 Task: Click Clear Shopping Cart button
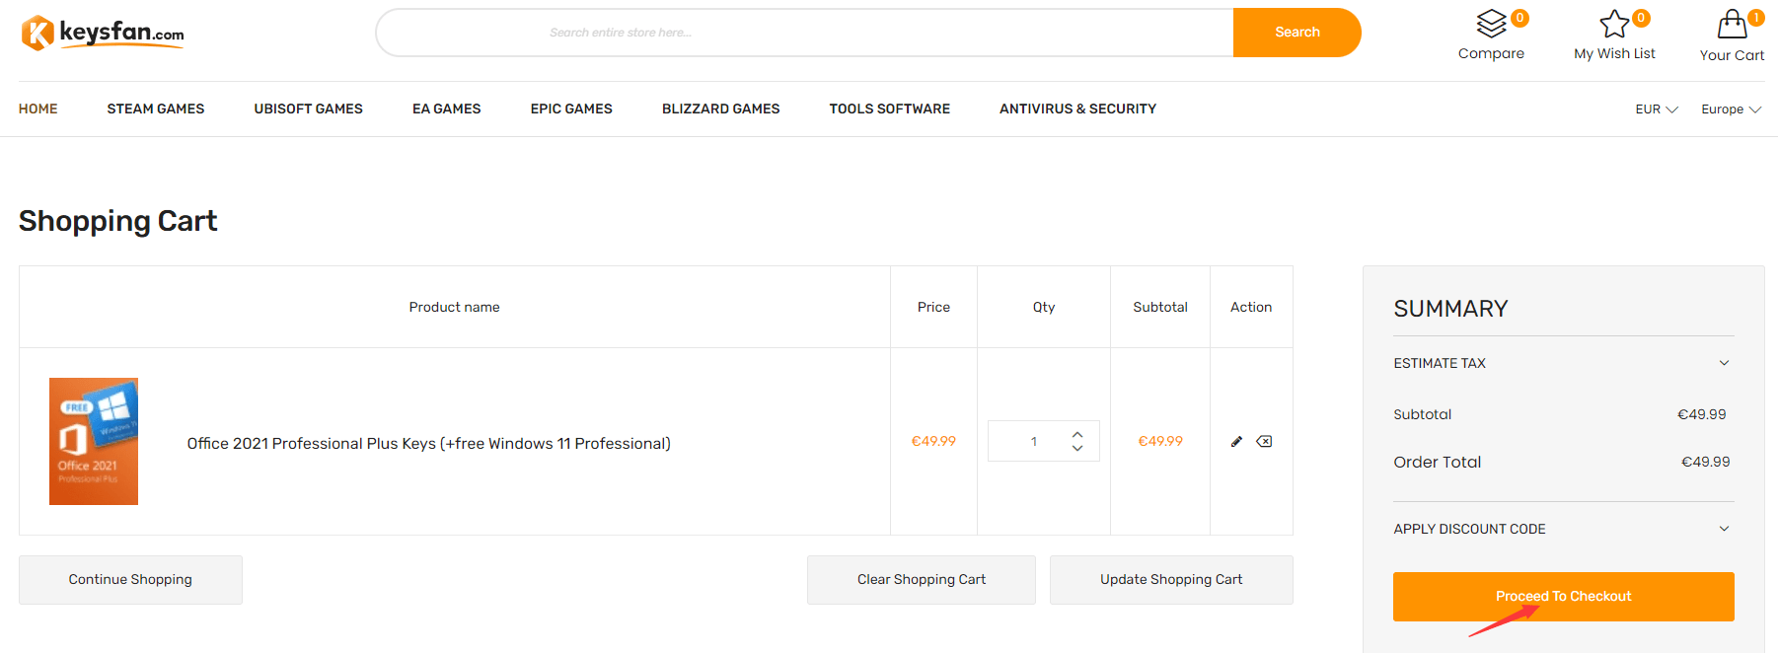point(922,580)
